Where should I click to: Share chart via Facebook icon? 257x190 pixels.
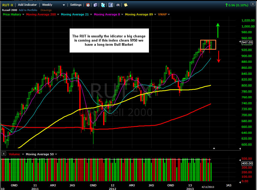tap(111, 5)
